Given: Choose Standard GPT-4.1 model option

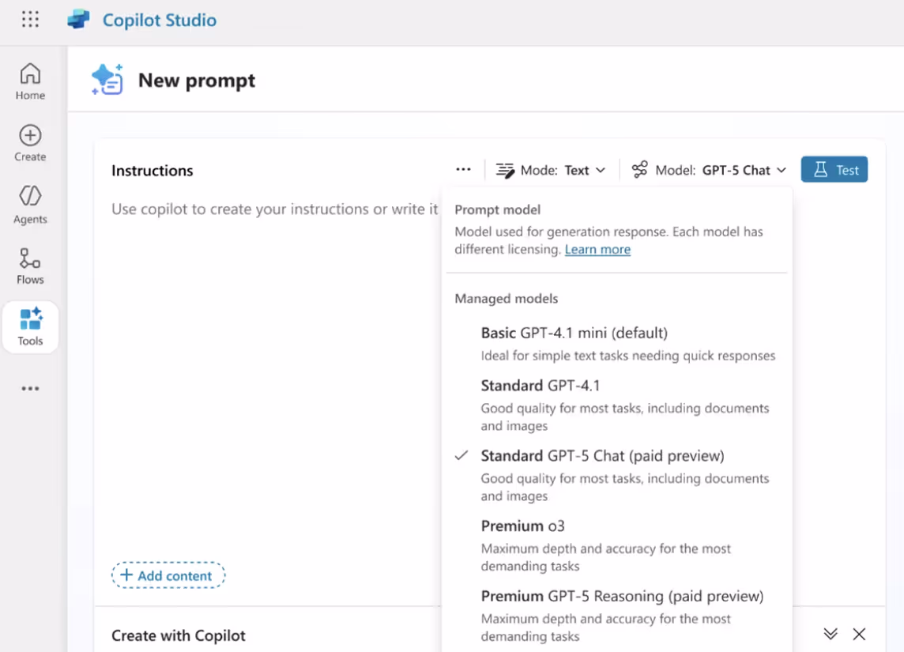Looking at the screenshot, I should tap(617, 405).
